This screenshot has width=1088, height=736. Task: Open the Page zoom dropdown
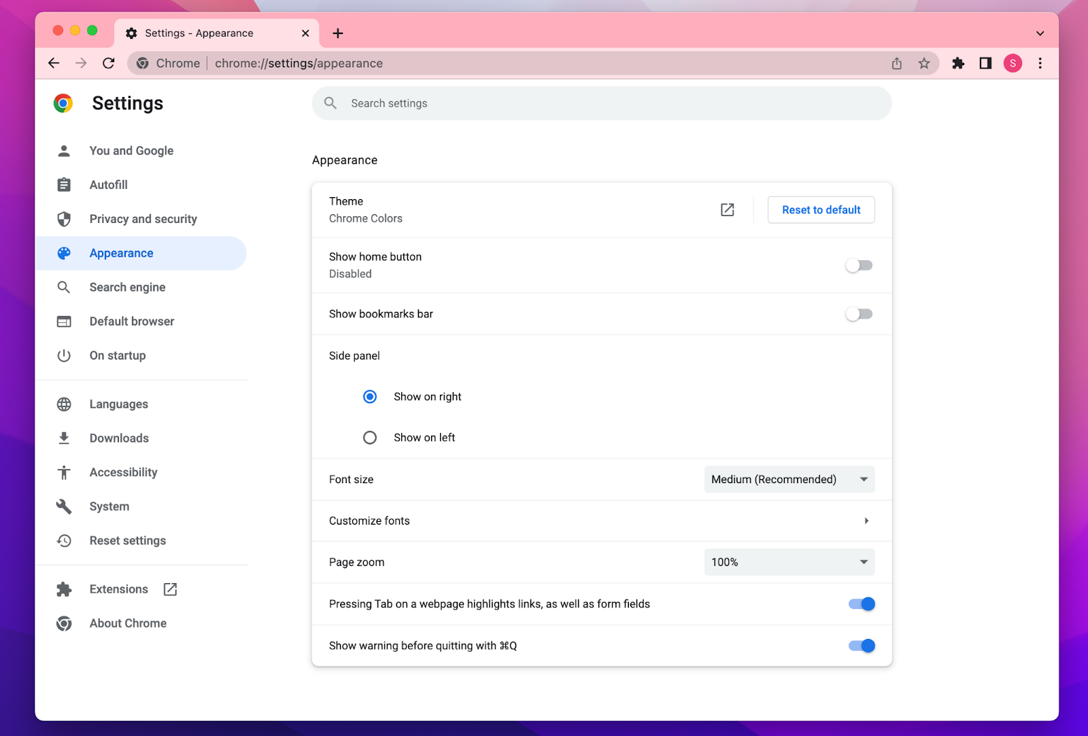(x=789, y=562)
